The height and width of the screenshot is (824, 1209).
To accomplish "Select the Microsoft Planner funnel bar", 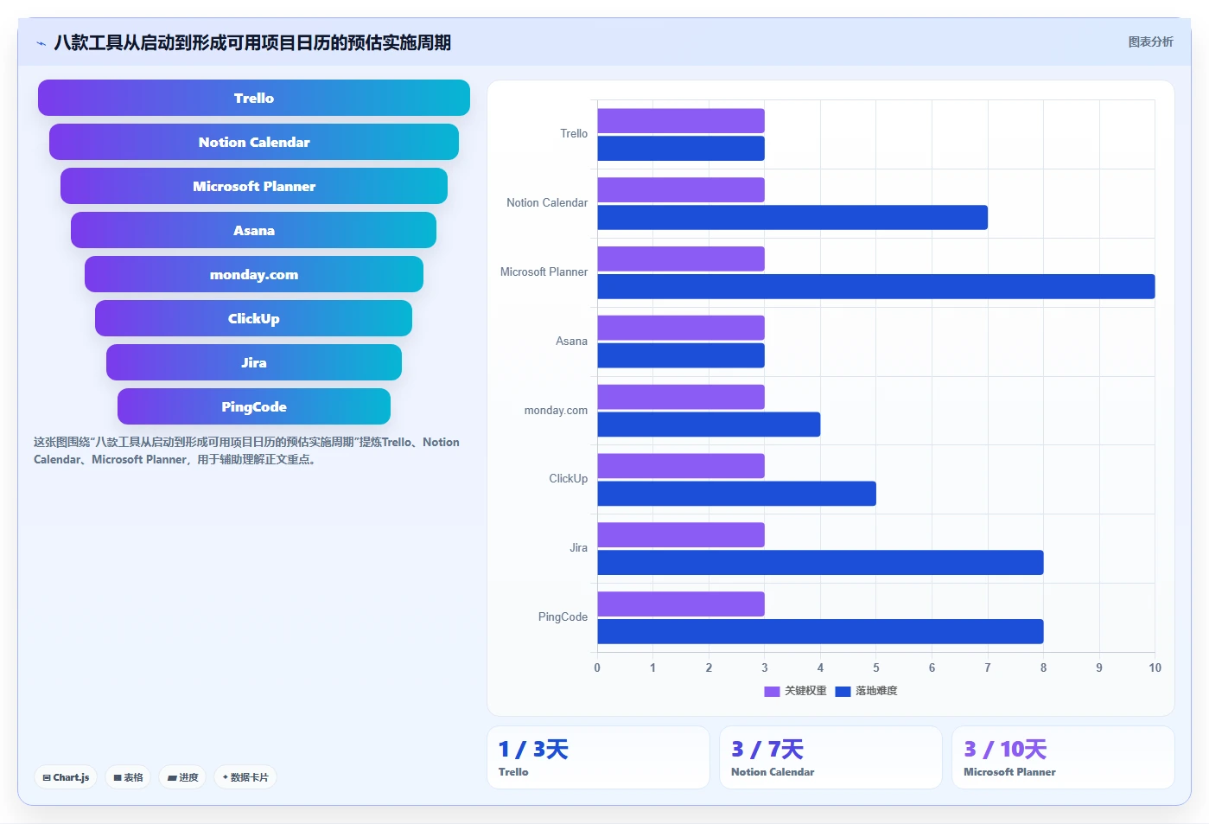I will (x=254, y=186).
